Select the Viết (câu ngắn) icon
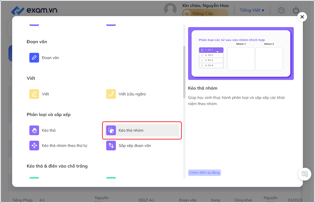315x203 pixels. (x=111, y=94)
